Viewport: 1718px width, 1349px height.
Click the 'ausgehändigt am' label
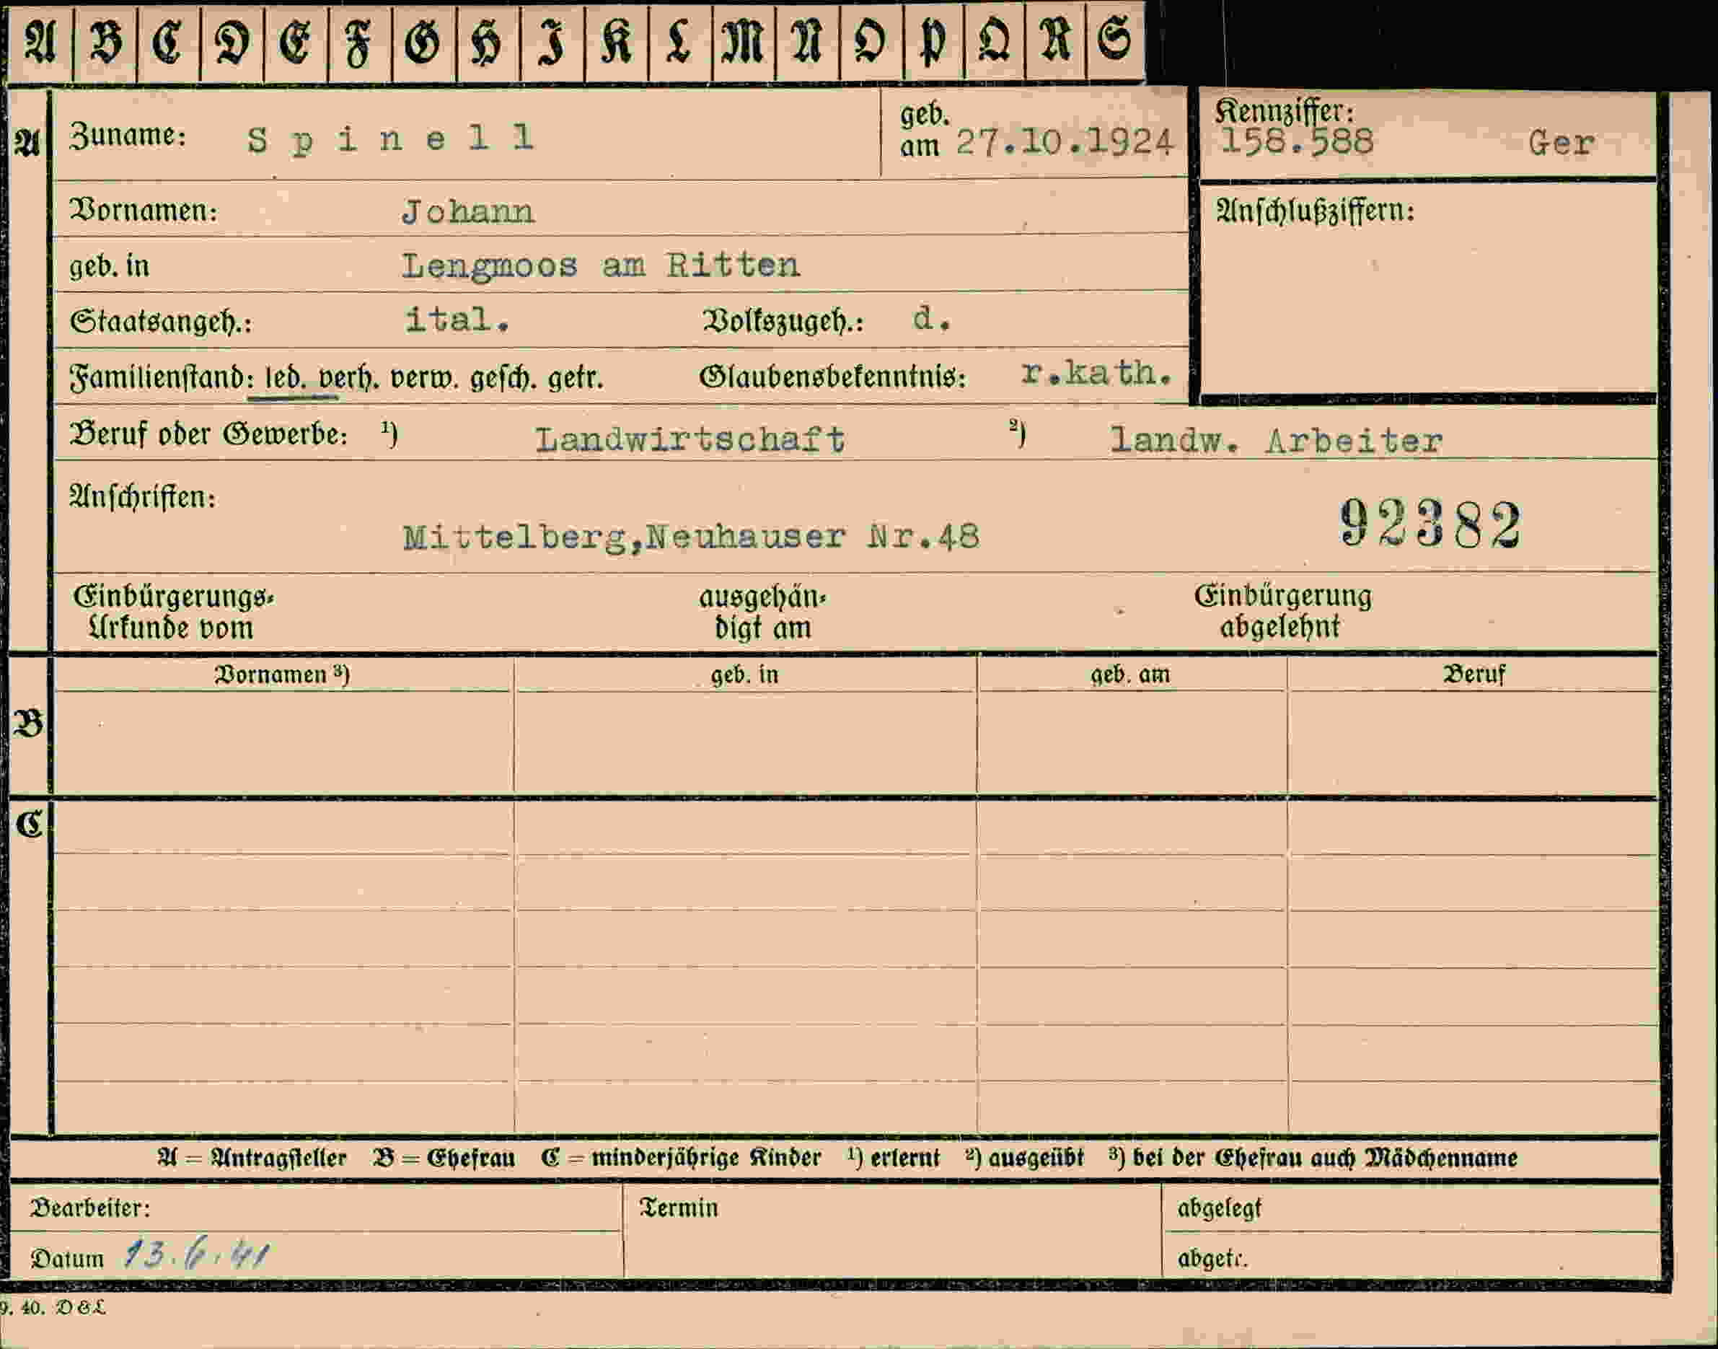click(762, 612)
